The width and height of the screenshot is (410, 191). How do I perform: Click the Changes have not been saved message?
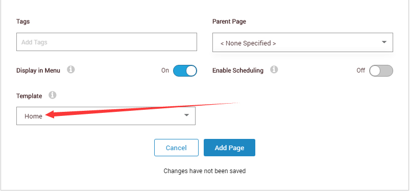204,171
